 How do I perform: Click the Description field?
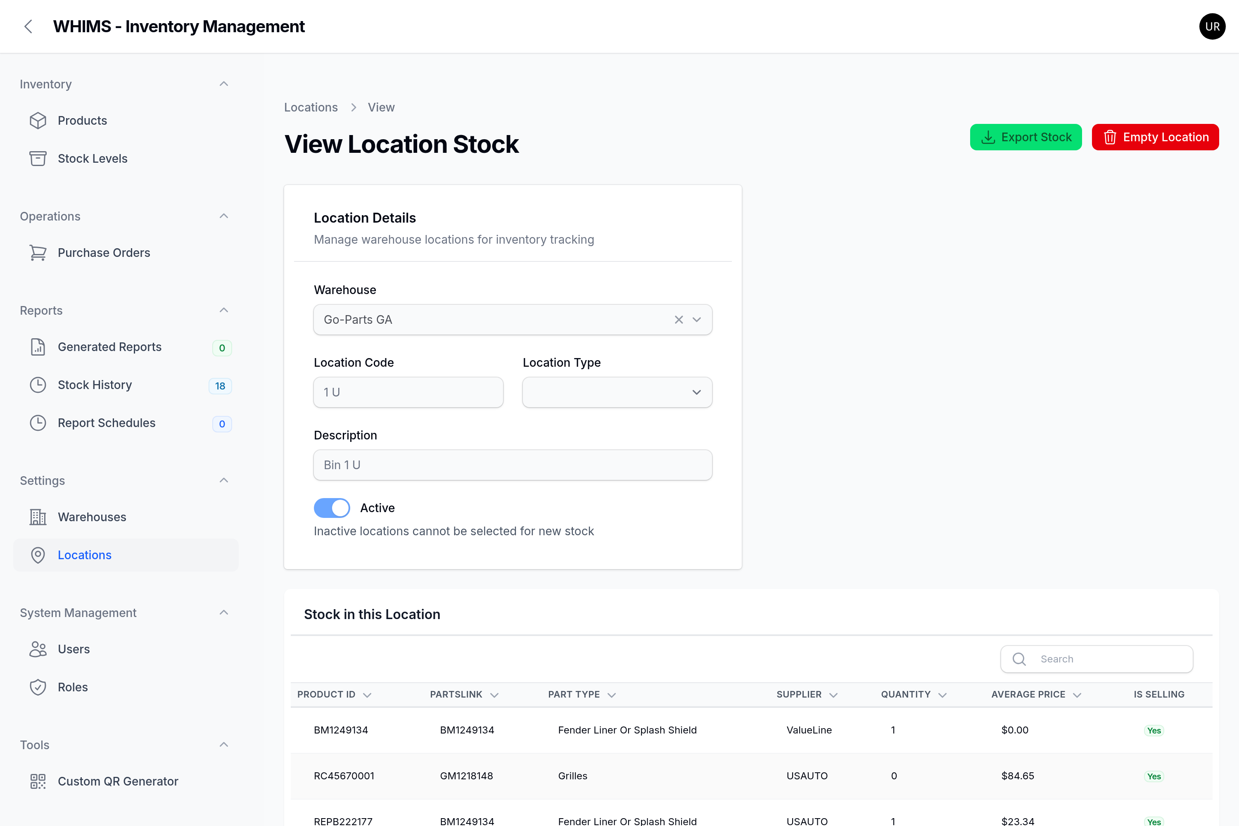513,465
